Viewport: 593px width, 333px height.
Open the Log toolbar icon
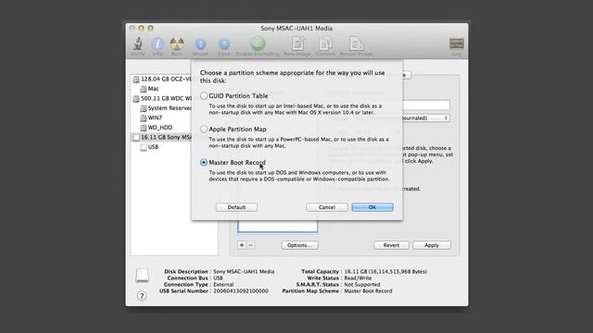pyautogui.click(x=457, y=46)
